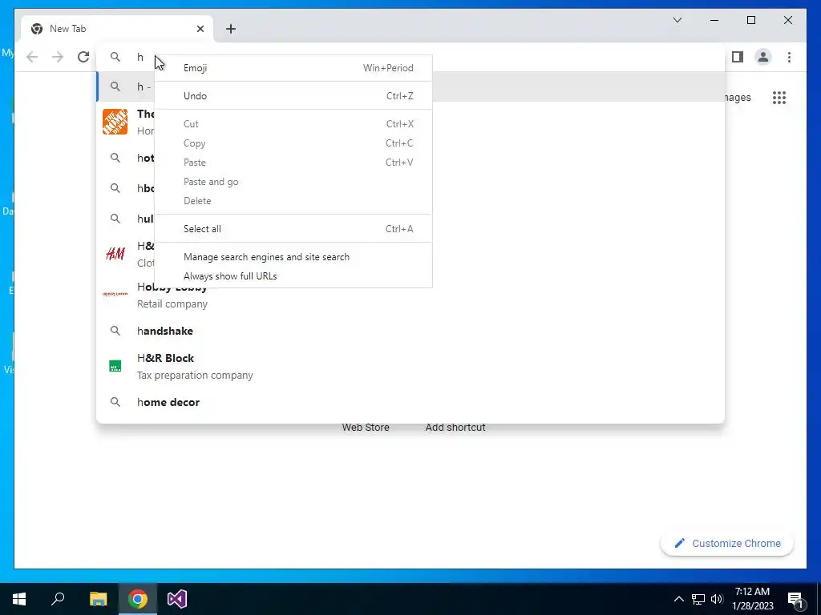Open the volume control in system tray
This screenshot has height=615, width=821.
pos(717,599)
